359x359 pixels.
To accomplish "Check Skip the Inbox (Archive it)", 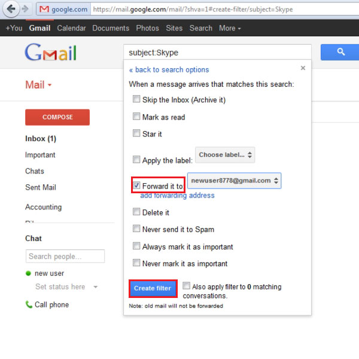I will [136, 99].
